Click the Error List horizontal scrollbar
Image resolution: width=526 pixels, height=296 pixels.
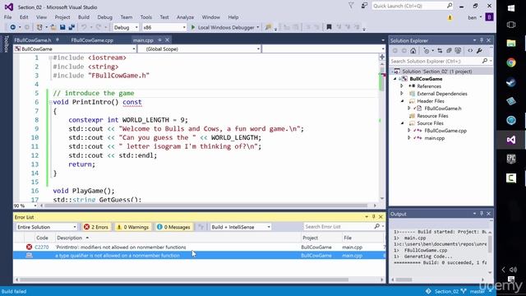tap(199, 280)
